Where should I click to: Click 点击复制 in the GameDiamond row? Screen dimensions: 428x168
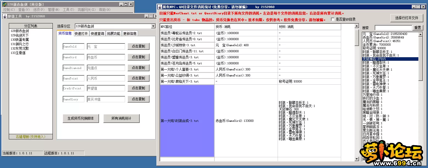pos(139,68)
